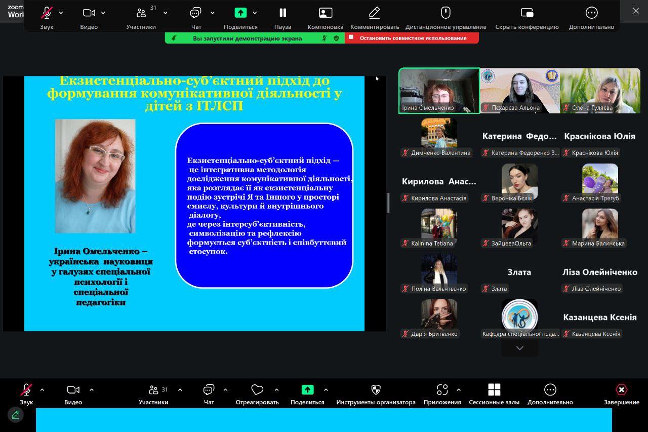This screenshot has width=648, height=432.
Task: Turn on camera via Видео in bottom toolbar
Action: point(73,389)
